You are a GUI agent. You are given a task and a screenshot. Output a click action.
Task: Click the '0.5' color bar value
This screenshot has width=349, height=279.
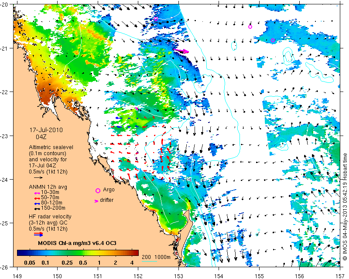83,263
